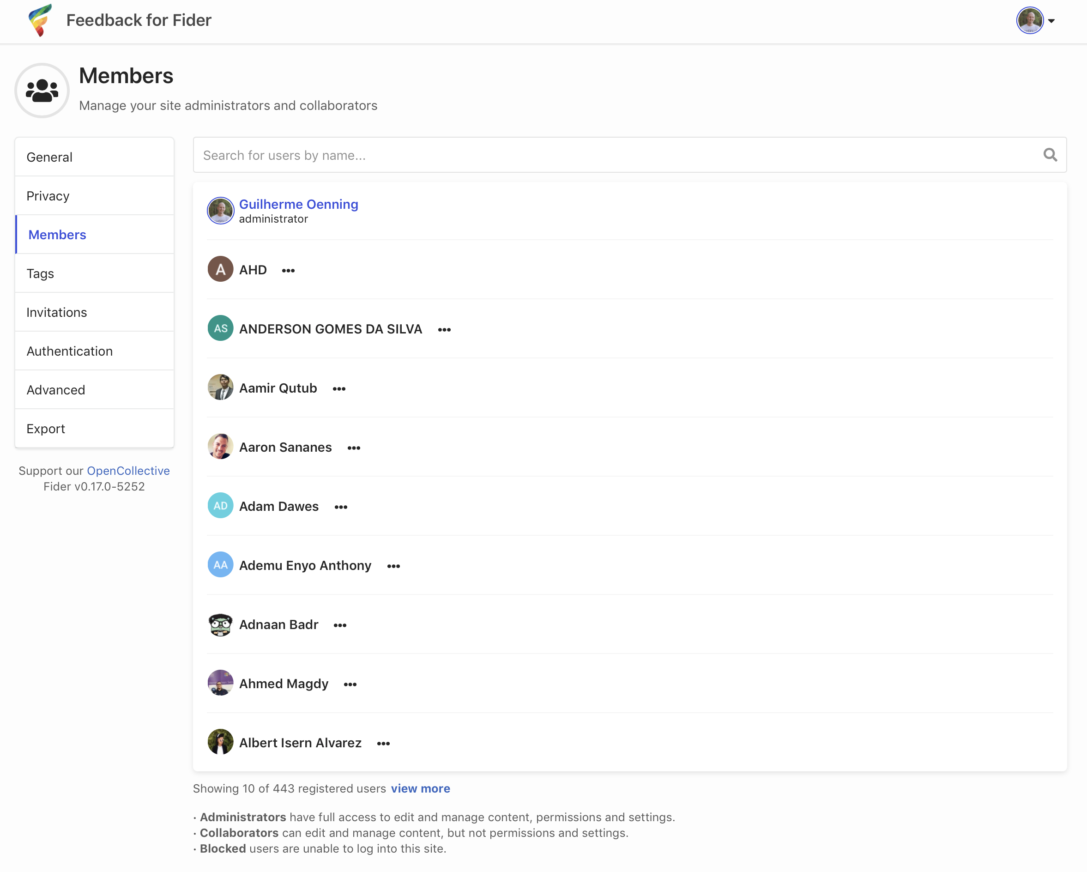Viewport: 1087px width, 872px height.
Task: Expand actions menu for Ademu Enyo Anthony
Action: 394,566
